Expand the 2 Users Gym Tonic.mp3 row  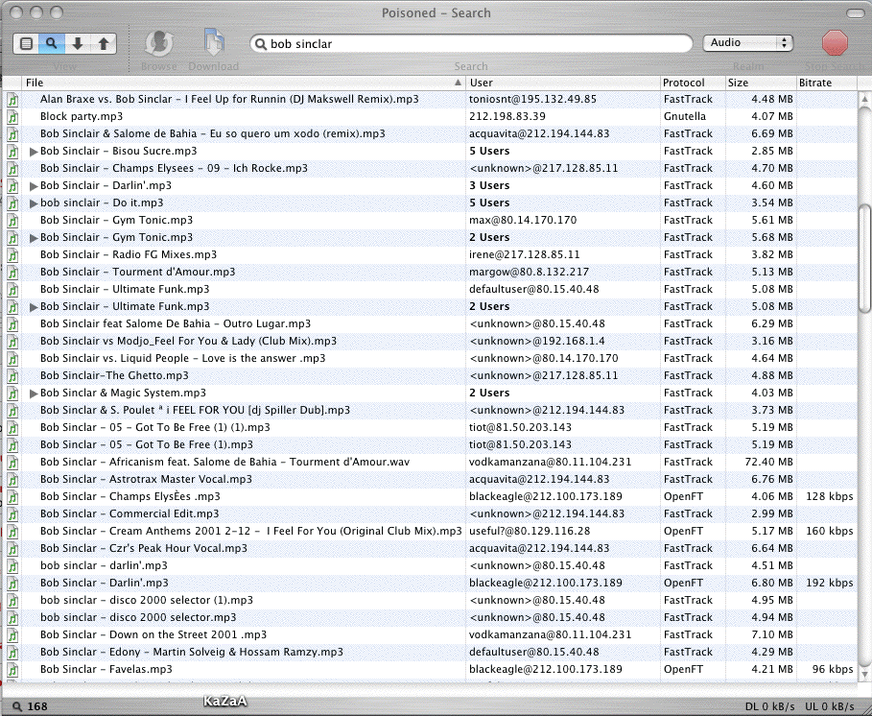(34, 238)
